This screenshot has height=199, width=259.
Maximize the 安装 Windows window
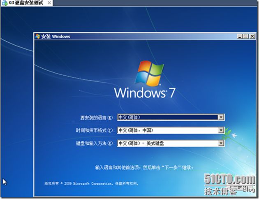click(x=245, y=36)
